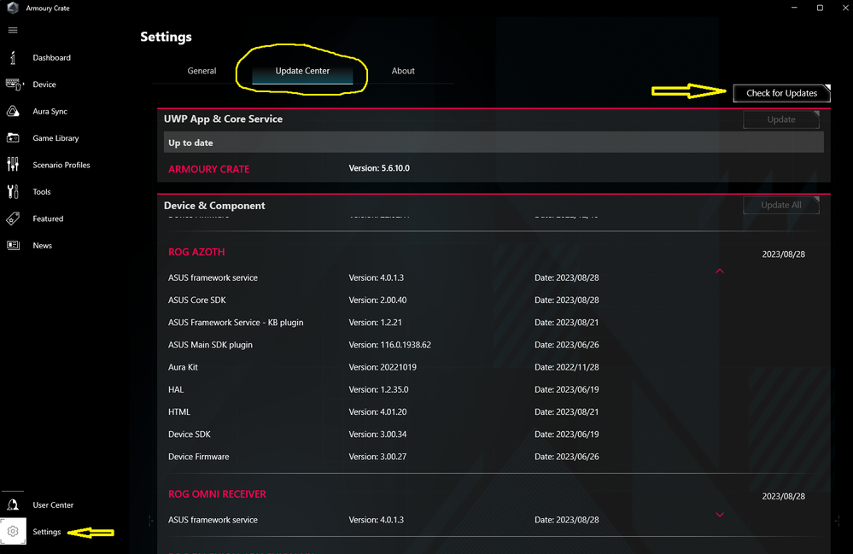Select Version: 2.00.40 text
Image resolution: width=853 pixels, height=554 pixels.
[x=377, y=300]
